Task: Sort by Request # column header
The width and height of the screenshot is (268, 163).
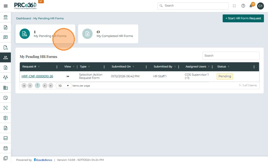Action: [29, 67]
